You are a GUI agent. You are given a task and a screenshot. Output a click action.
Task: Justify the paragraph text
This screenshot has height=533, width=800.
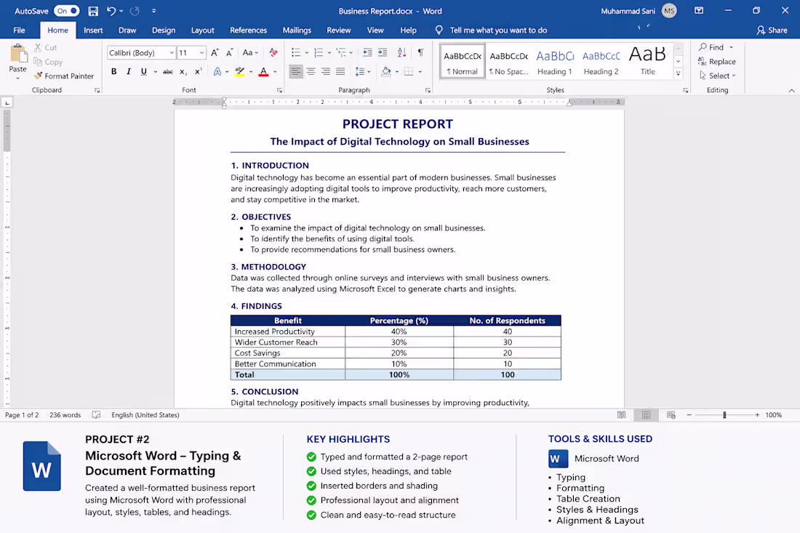click(x=340, y=72)
